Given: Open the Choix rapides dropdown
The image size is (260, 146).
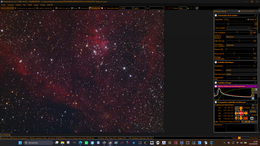Looking at the screenshot, I should tap(238, 28).
